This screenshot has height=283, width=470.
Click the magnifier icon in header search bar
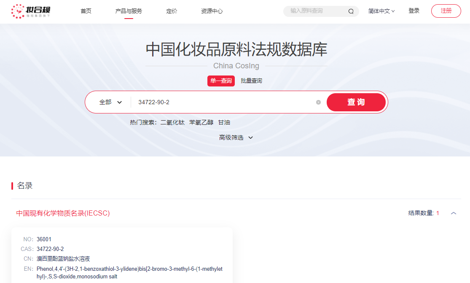[351, 11]
